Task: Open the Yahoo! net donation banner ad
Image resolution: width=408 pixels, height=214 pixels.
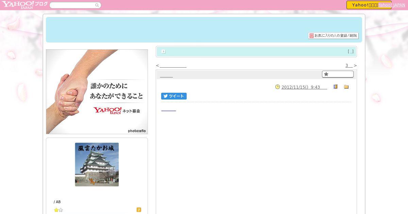Action: tap(97, 92)
